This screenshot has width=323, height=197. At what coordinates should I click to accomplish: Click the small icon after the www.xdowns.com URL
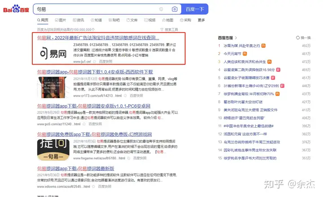93,187
